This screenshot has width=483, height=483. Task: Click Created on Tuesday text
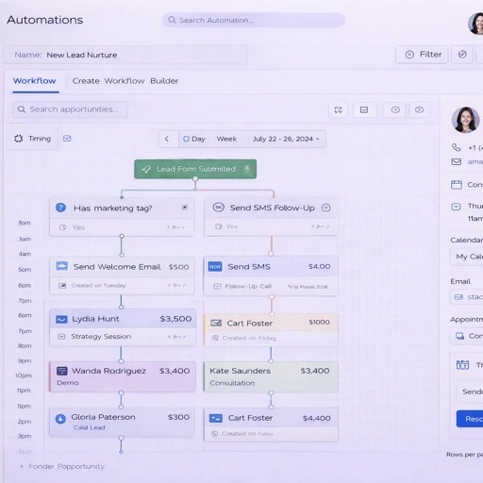pyautogui.click(x=98, y=285)
